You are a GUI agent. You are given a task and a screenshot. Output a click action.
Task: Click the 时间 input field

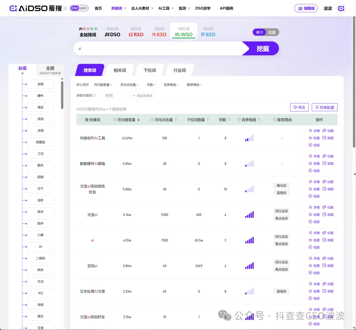(114, 96)
